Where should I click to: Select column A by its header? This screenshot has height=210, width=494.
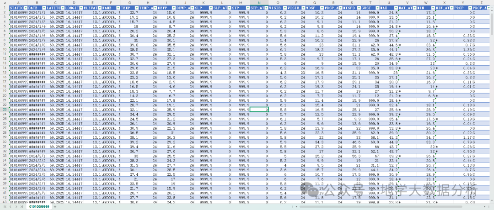[x=18, y=3]
